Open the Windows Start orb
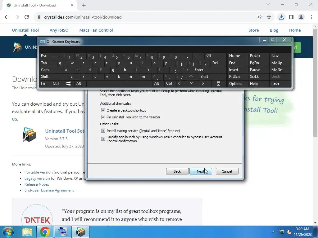 [8, 232]
